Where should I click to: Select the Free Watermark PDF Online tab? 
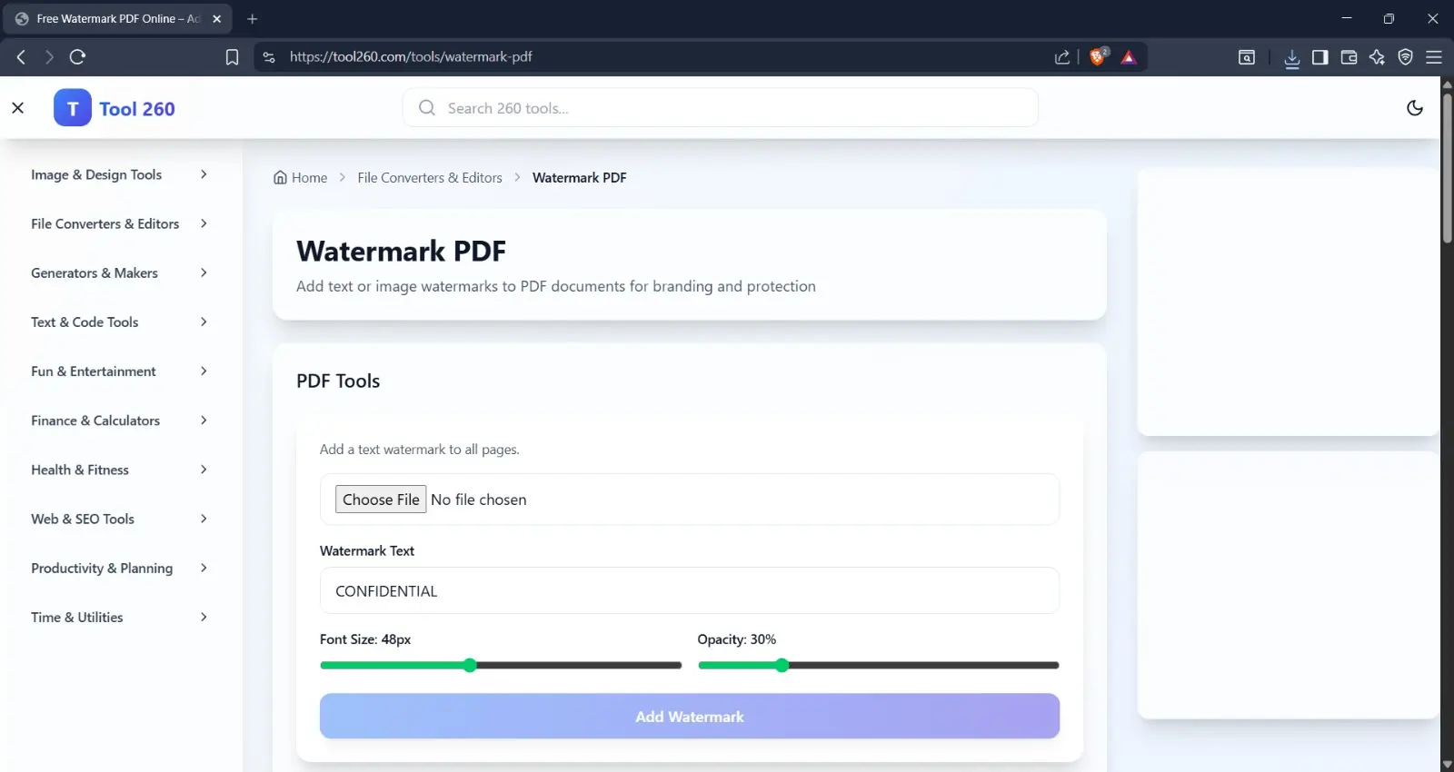point(118,18)
